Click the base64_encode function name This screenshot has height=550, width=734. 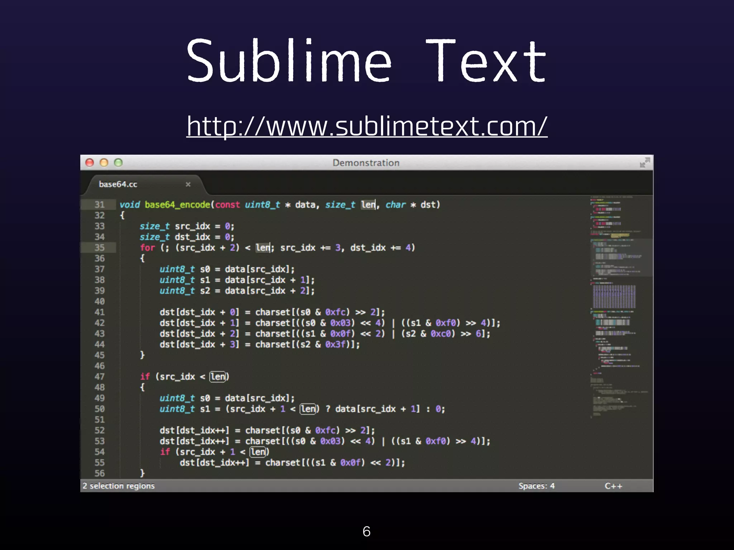177,205
